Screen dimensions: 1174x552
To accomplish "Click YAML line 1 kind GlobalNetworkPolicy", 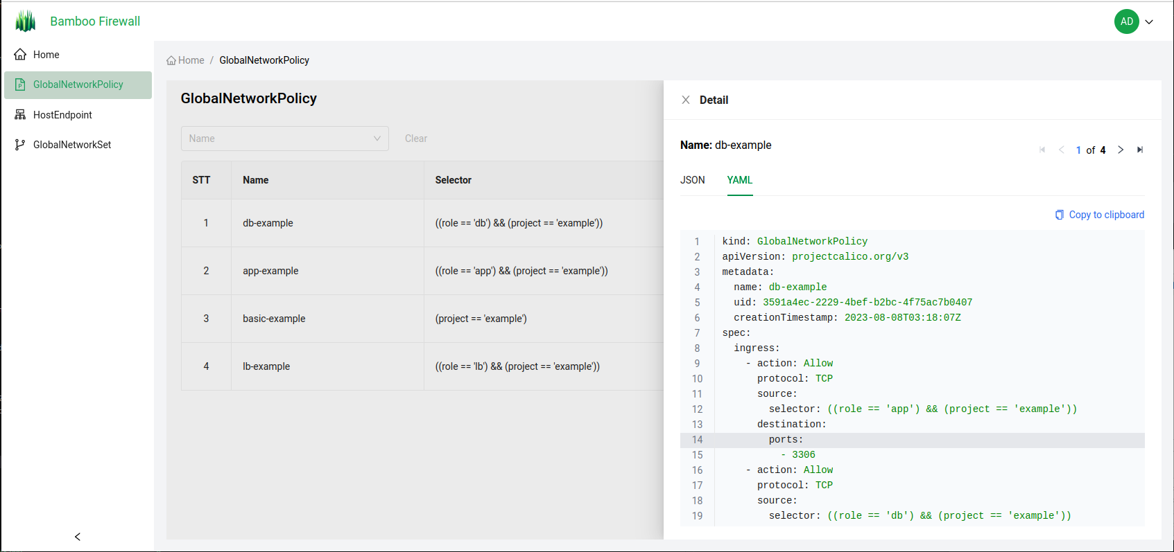I will pyautogui.click(x=795, y=241).
